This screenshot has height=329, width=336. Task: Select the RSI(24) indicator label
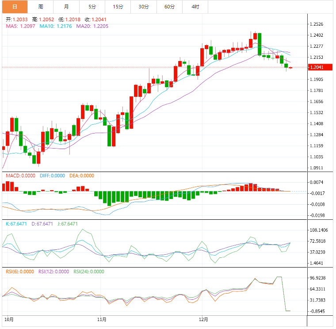point(90,272)
